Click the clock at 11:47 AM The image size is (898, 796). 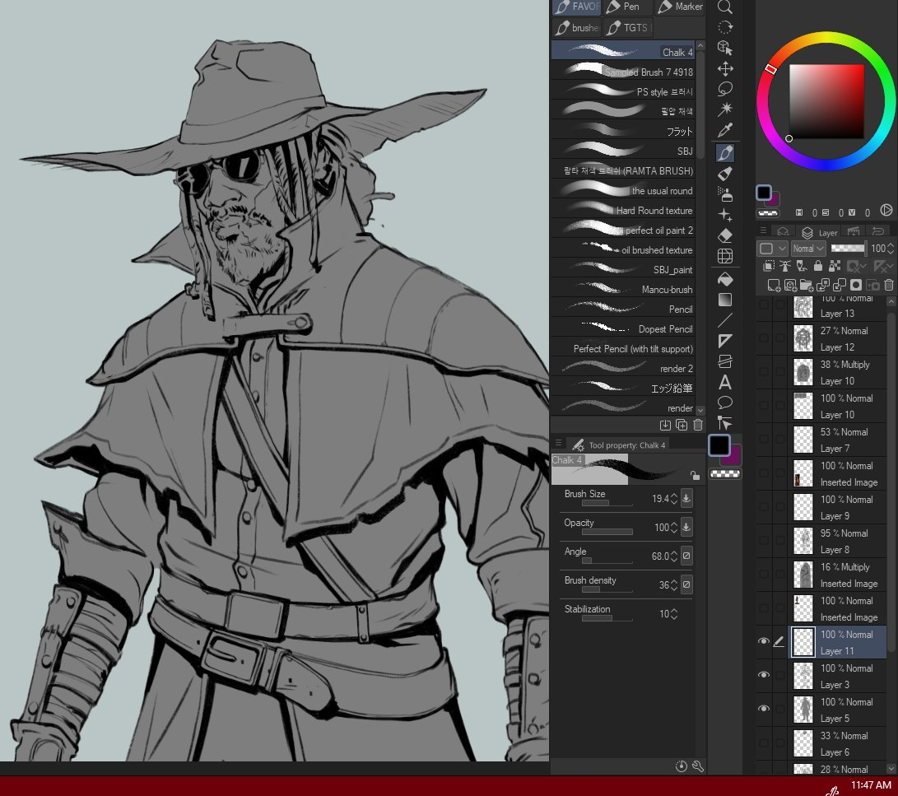pos(871,785)
